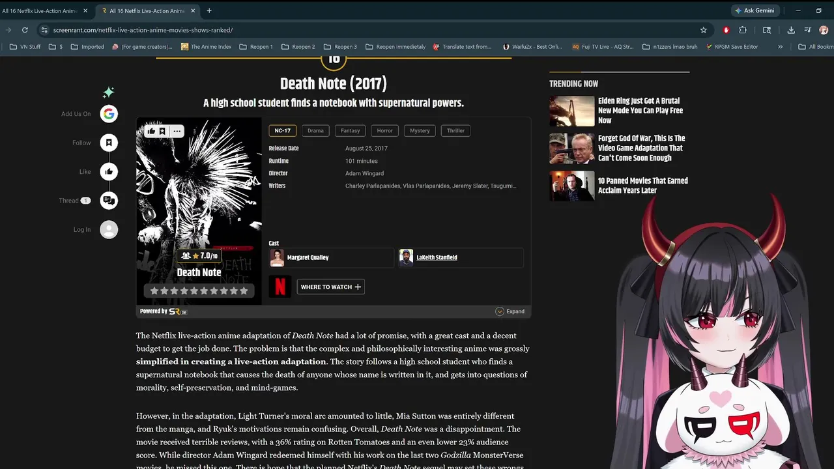Open The Anime Index bookmark
Screen dimensions: 834x469
207,47
